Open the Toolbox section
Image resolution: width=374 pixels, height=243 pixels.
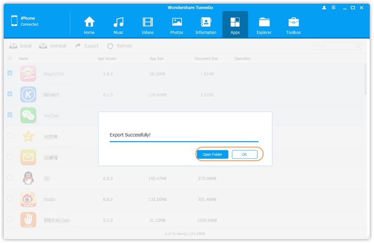pyautogui.click(x=293, y=25)
